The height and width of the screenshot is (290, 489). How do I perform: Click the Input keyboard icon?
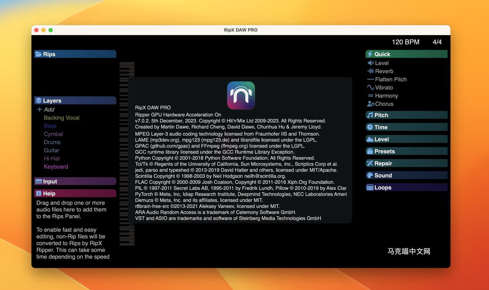click(x=39, y=181)
